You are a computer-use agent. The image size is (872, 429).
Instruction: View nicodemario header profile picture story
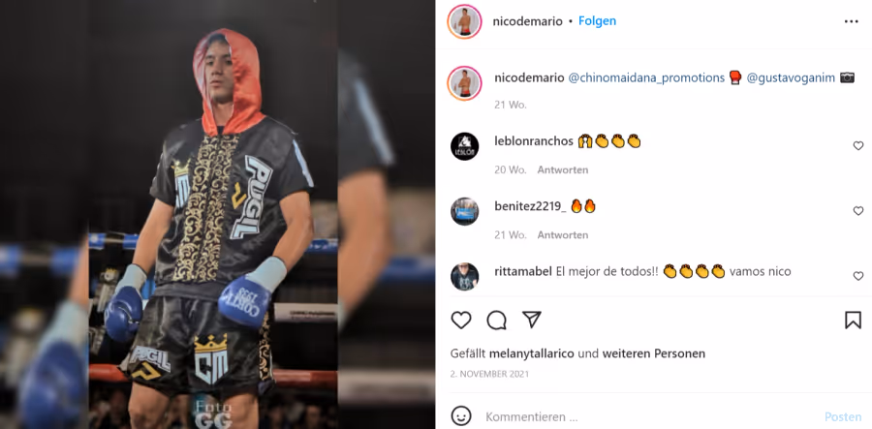[464, 21]
